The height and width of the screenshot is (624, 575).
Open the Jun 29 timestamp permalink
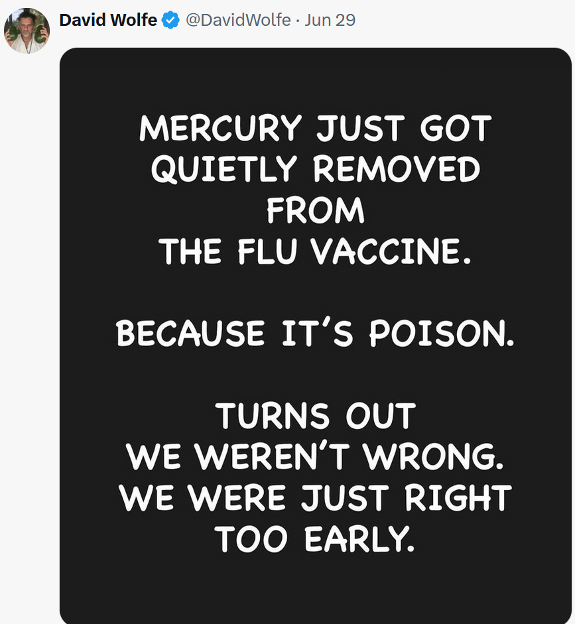330,20
